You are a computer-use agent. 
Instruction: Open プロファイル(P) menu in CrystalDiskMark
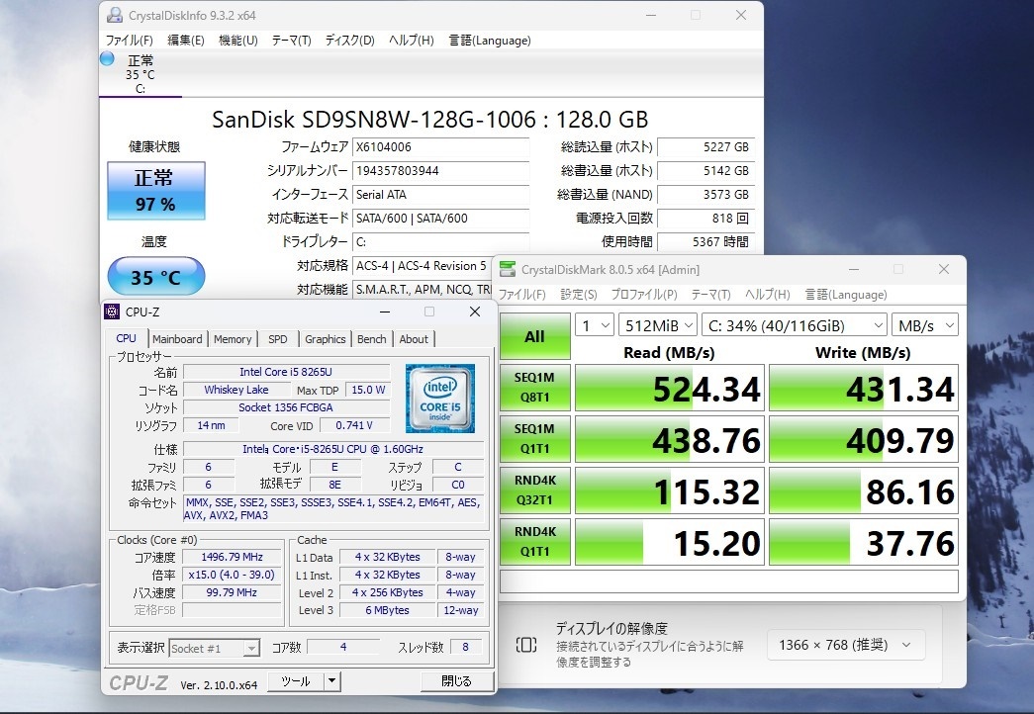(x=643, y=295)
